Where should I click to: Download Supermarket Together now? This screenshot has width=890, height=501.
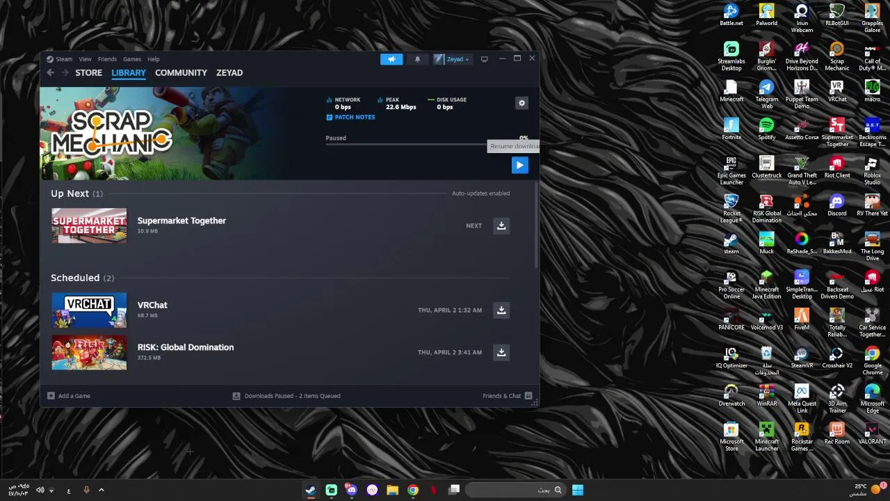pyautogui.click(x=501, y=225)
